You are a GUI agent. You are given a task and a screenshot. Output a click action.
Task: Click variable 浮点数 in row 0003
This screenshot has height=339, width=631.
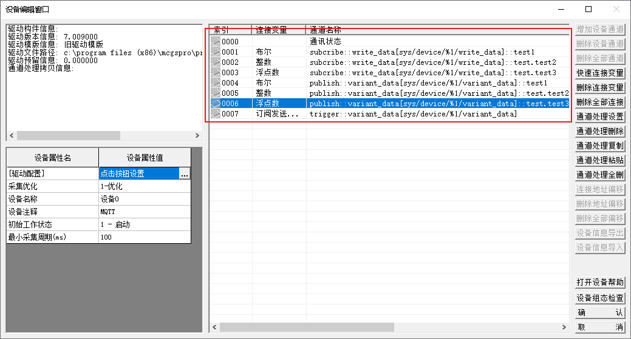click(267, 73)
